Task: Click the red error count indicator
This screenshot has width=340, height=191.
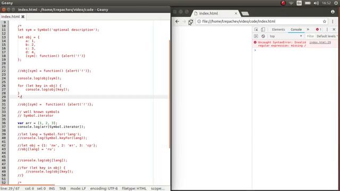Action: (x=319, y=30)
